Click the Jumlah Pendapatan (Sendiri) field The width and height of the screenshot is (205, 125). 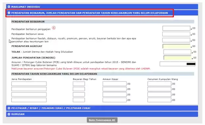pyautogui.click(x=177, y=58)
